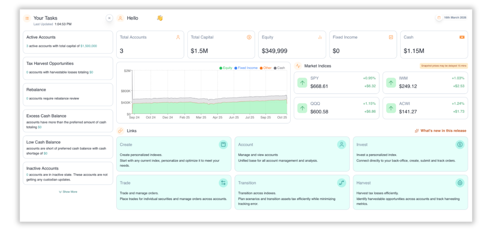Click the Invest dollar icon
Image resolution: width=492 pixels, height=231 pixels.
point(459,145)
